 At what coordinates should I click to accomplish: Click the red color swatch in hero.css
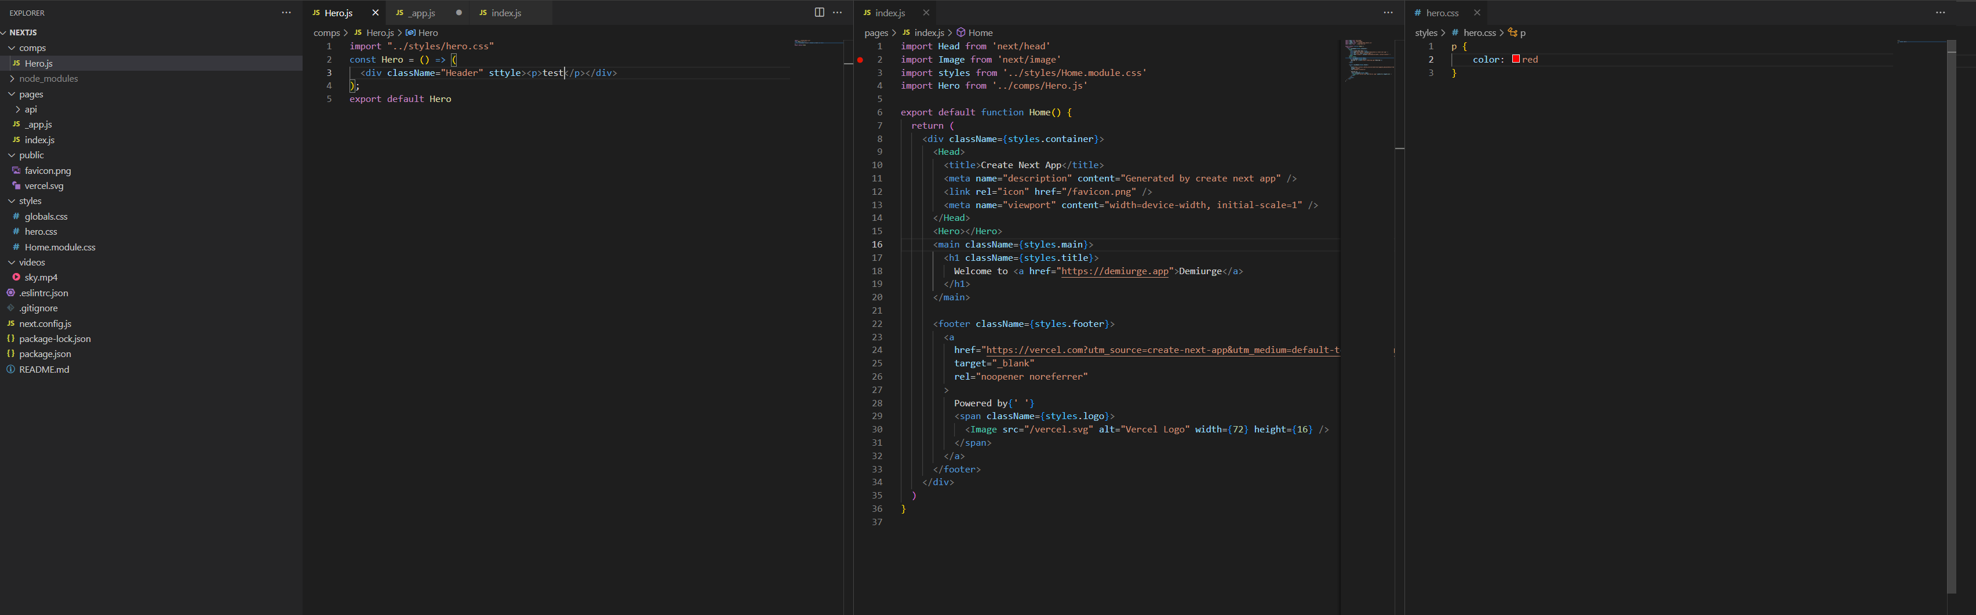point(1516,59)
